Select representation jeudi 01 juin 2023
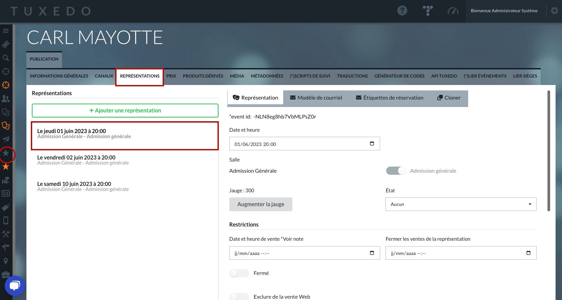The image size is (562, 300). (x=125, y=136)
